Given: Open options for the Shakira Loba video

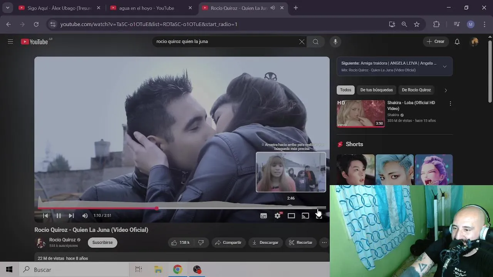Looking at the screenshot, I should (x=450, y=103).
